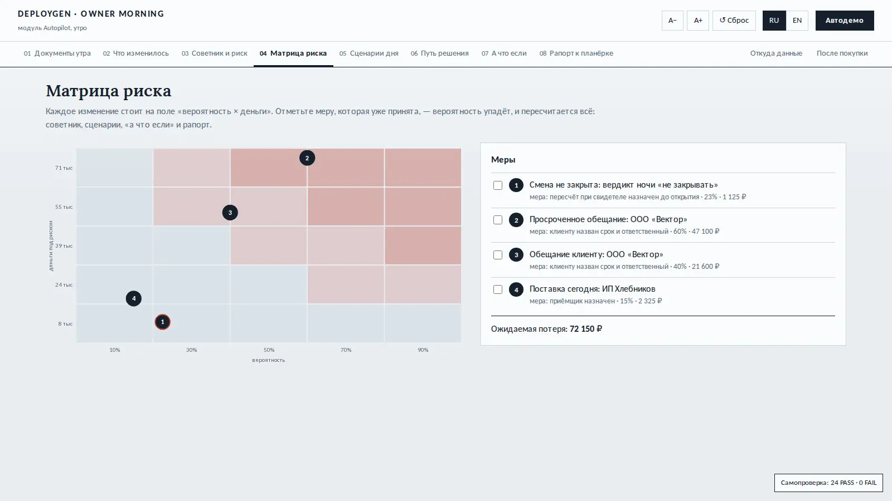Decrease font size with A− button

672,21
